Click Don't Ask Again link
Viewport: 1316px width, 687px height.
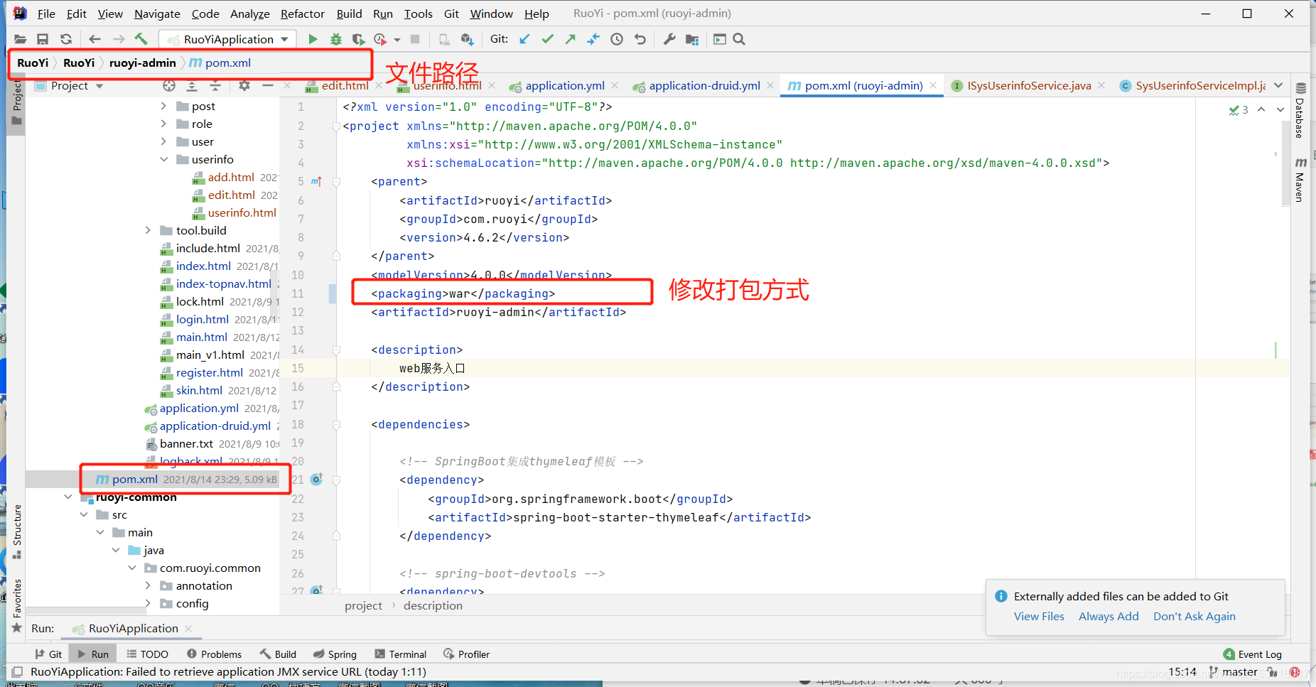(x=1194, y=616)
